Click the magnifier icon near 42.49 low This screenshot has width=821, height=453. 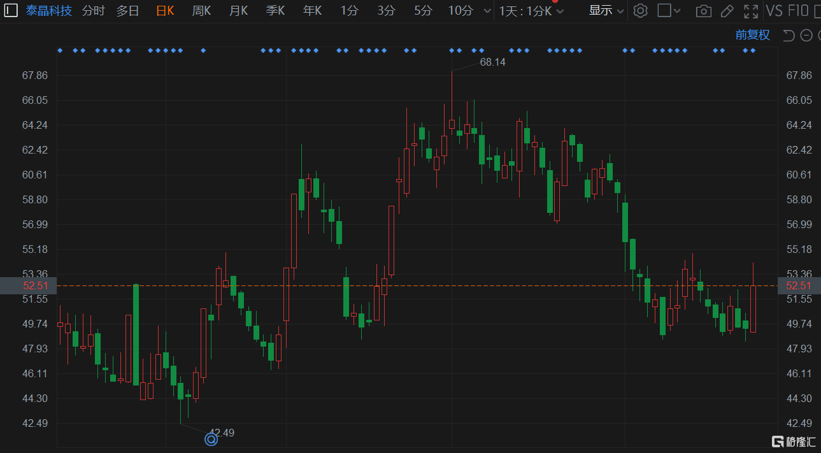(211, 439)
